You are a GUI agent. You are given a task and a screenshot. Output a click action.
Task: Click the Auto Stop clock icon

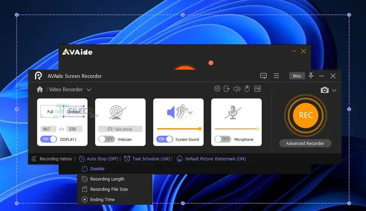(82, 159)
